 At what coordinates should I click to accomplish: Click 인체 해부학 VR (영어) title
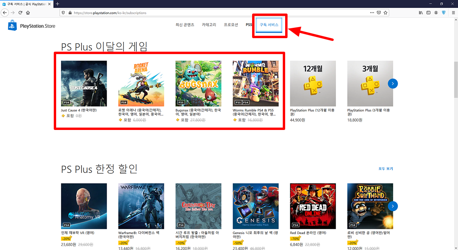coord(78,233)
